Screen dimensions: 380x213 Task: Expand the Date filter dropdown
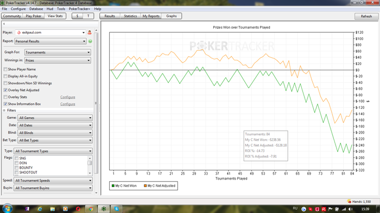(55, 125)
